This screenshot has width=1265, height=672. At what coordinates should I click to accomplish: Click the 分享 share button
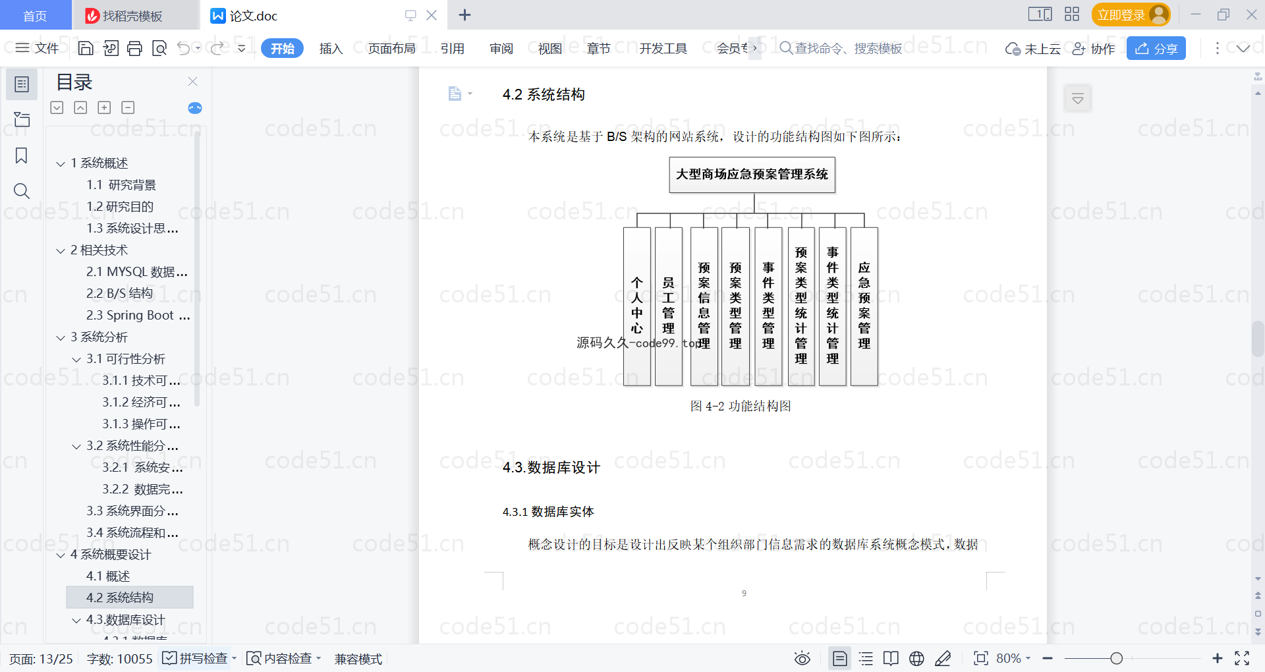[1156, 48]
